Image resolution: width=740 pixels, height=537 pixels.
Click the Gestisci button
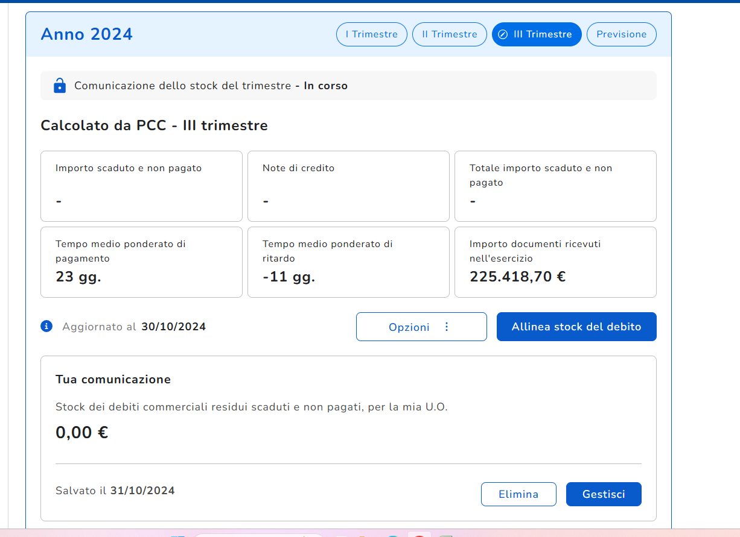(603, 494)
